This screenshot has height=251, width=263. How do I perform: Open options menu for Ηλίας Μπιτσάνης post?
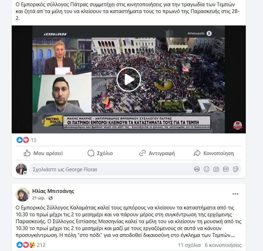pyautogui.click(x=235, y=194)
